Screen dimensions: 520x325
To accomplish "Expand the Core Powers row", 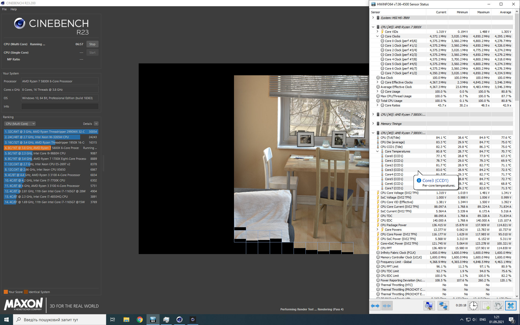I will (378, 229).
